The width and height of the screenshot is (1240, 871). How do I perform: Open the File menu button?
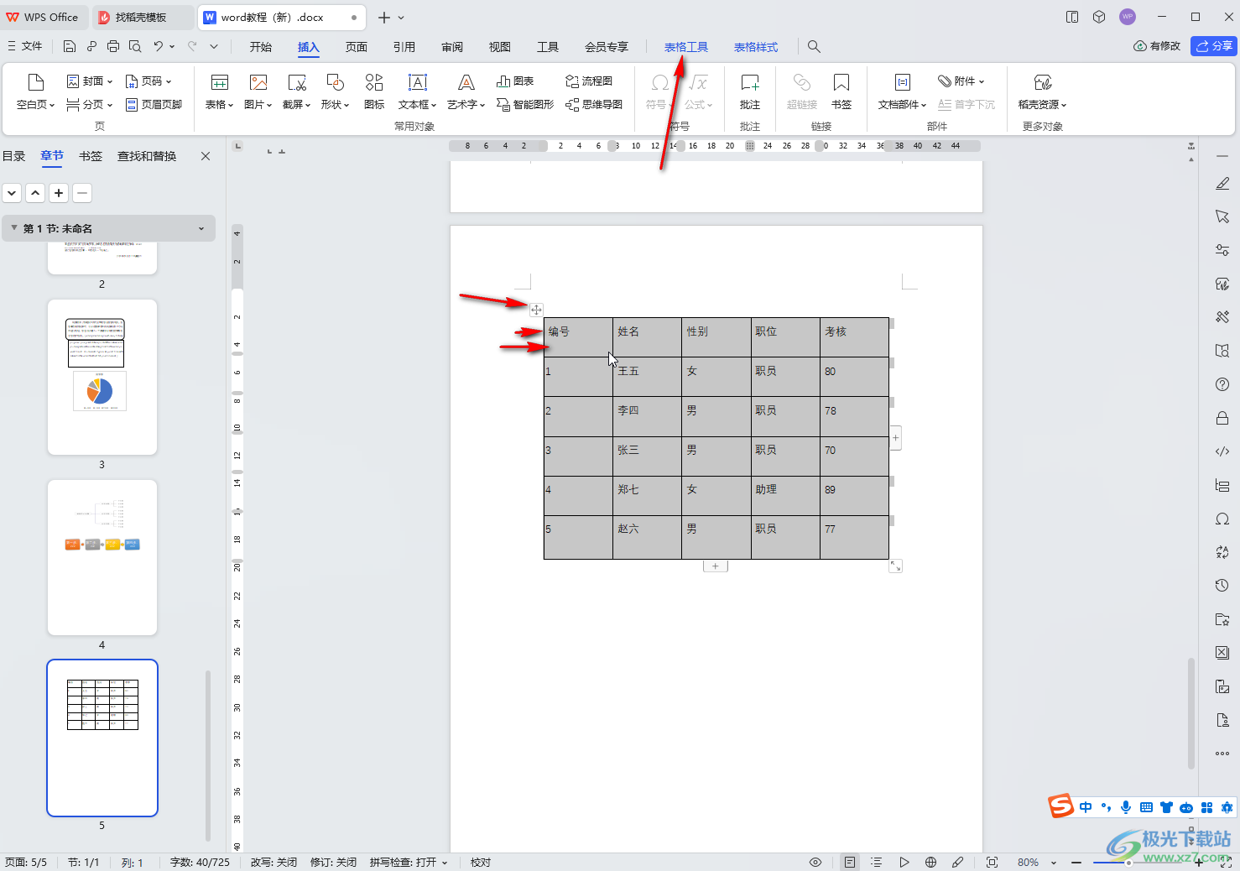pyautogui.click(x=25, y=46)
